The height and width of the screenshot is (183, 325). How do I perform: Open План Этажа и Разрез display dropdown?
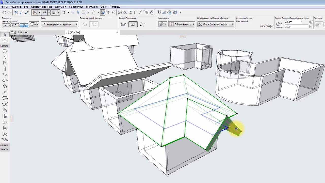216,24
